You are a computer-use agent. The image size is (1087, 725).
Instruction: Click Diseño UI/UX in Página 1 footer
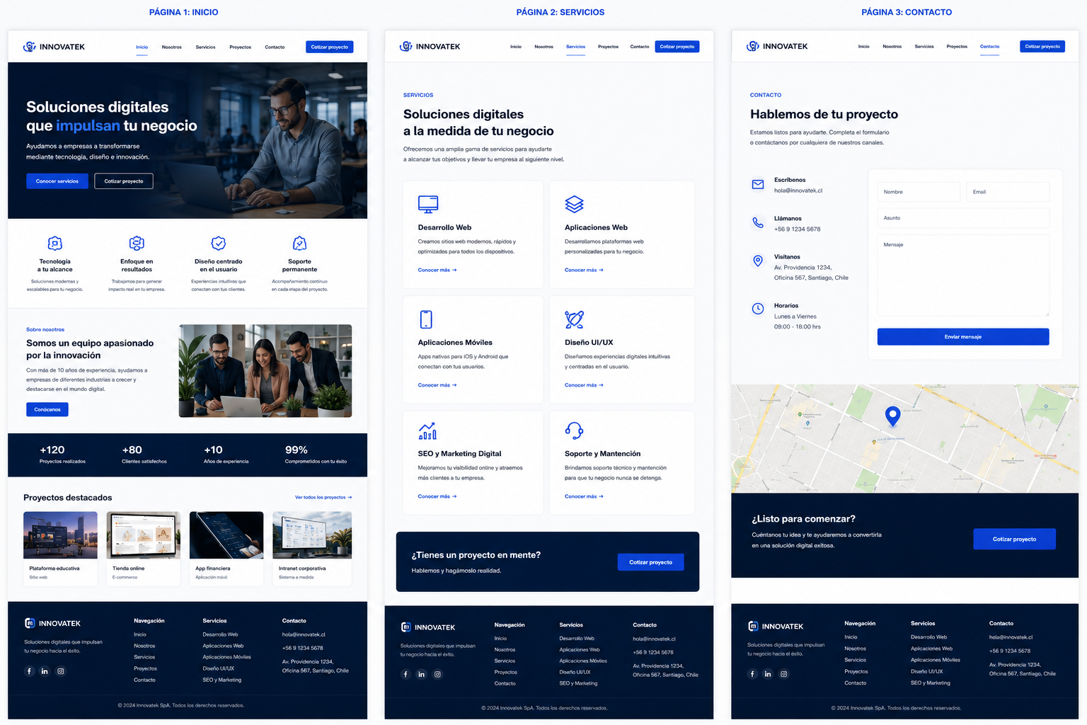[x=218, y=668]
